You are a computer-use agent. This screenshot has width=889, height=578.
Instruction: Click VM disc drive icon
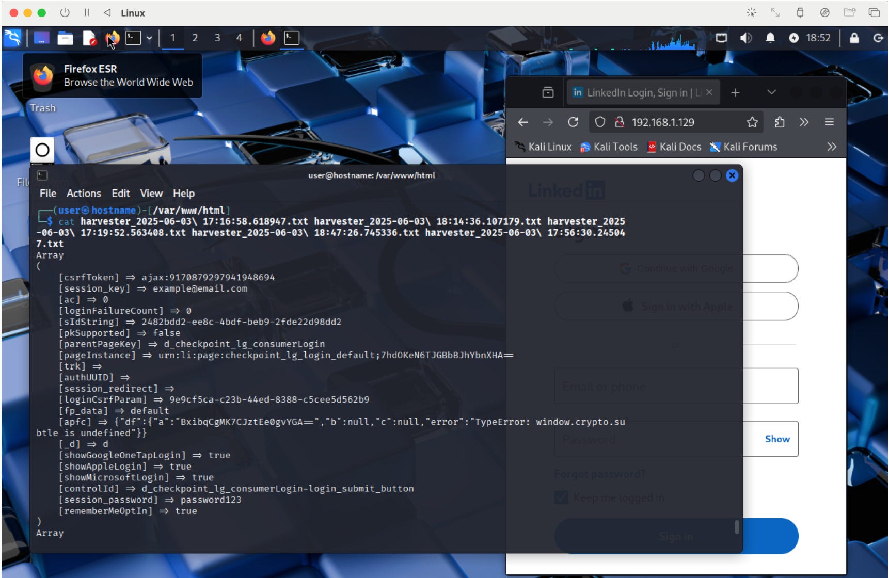[x=825, y=12]
